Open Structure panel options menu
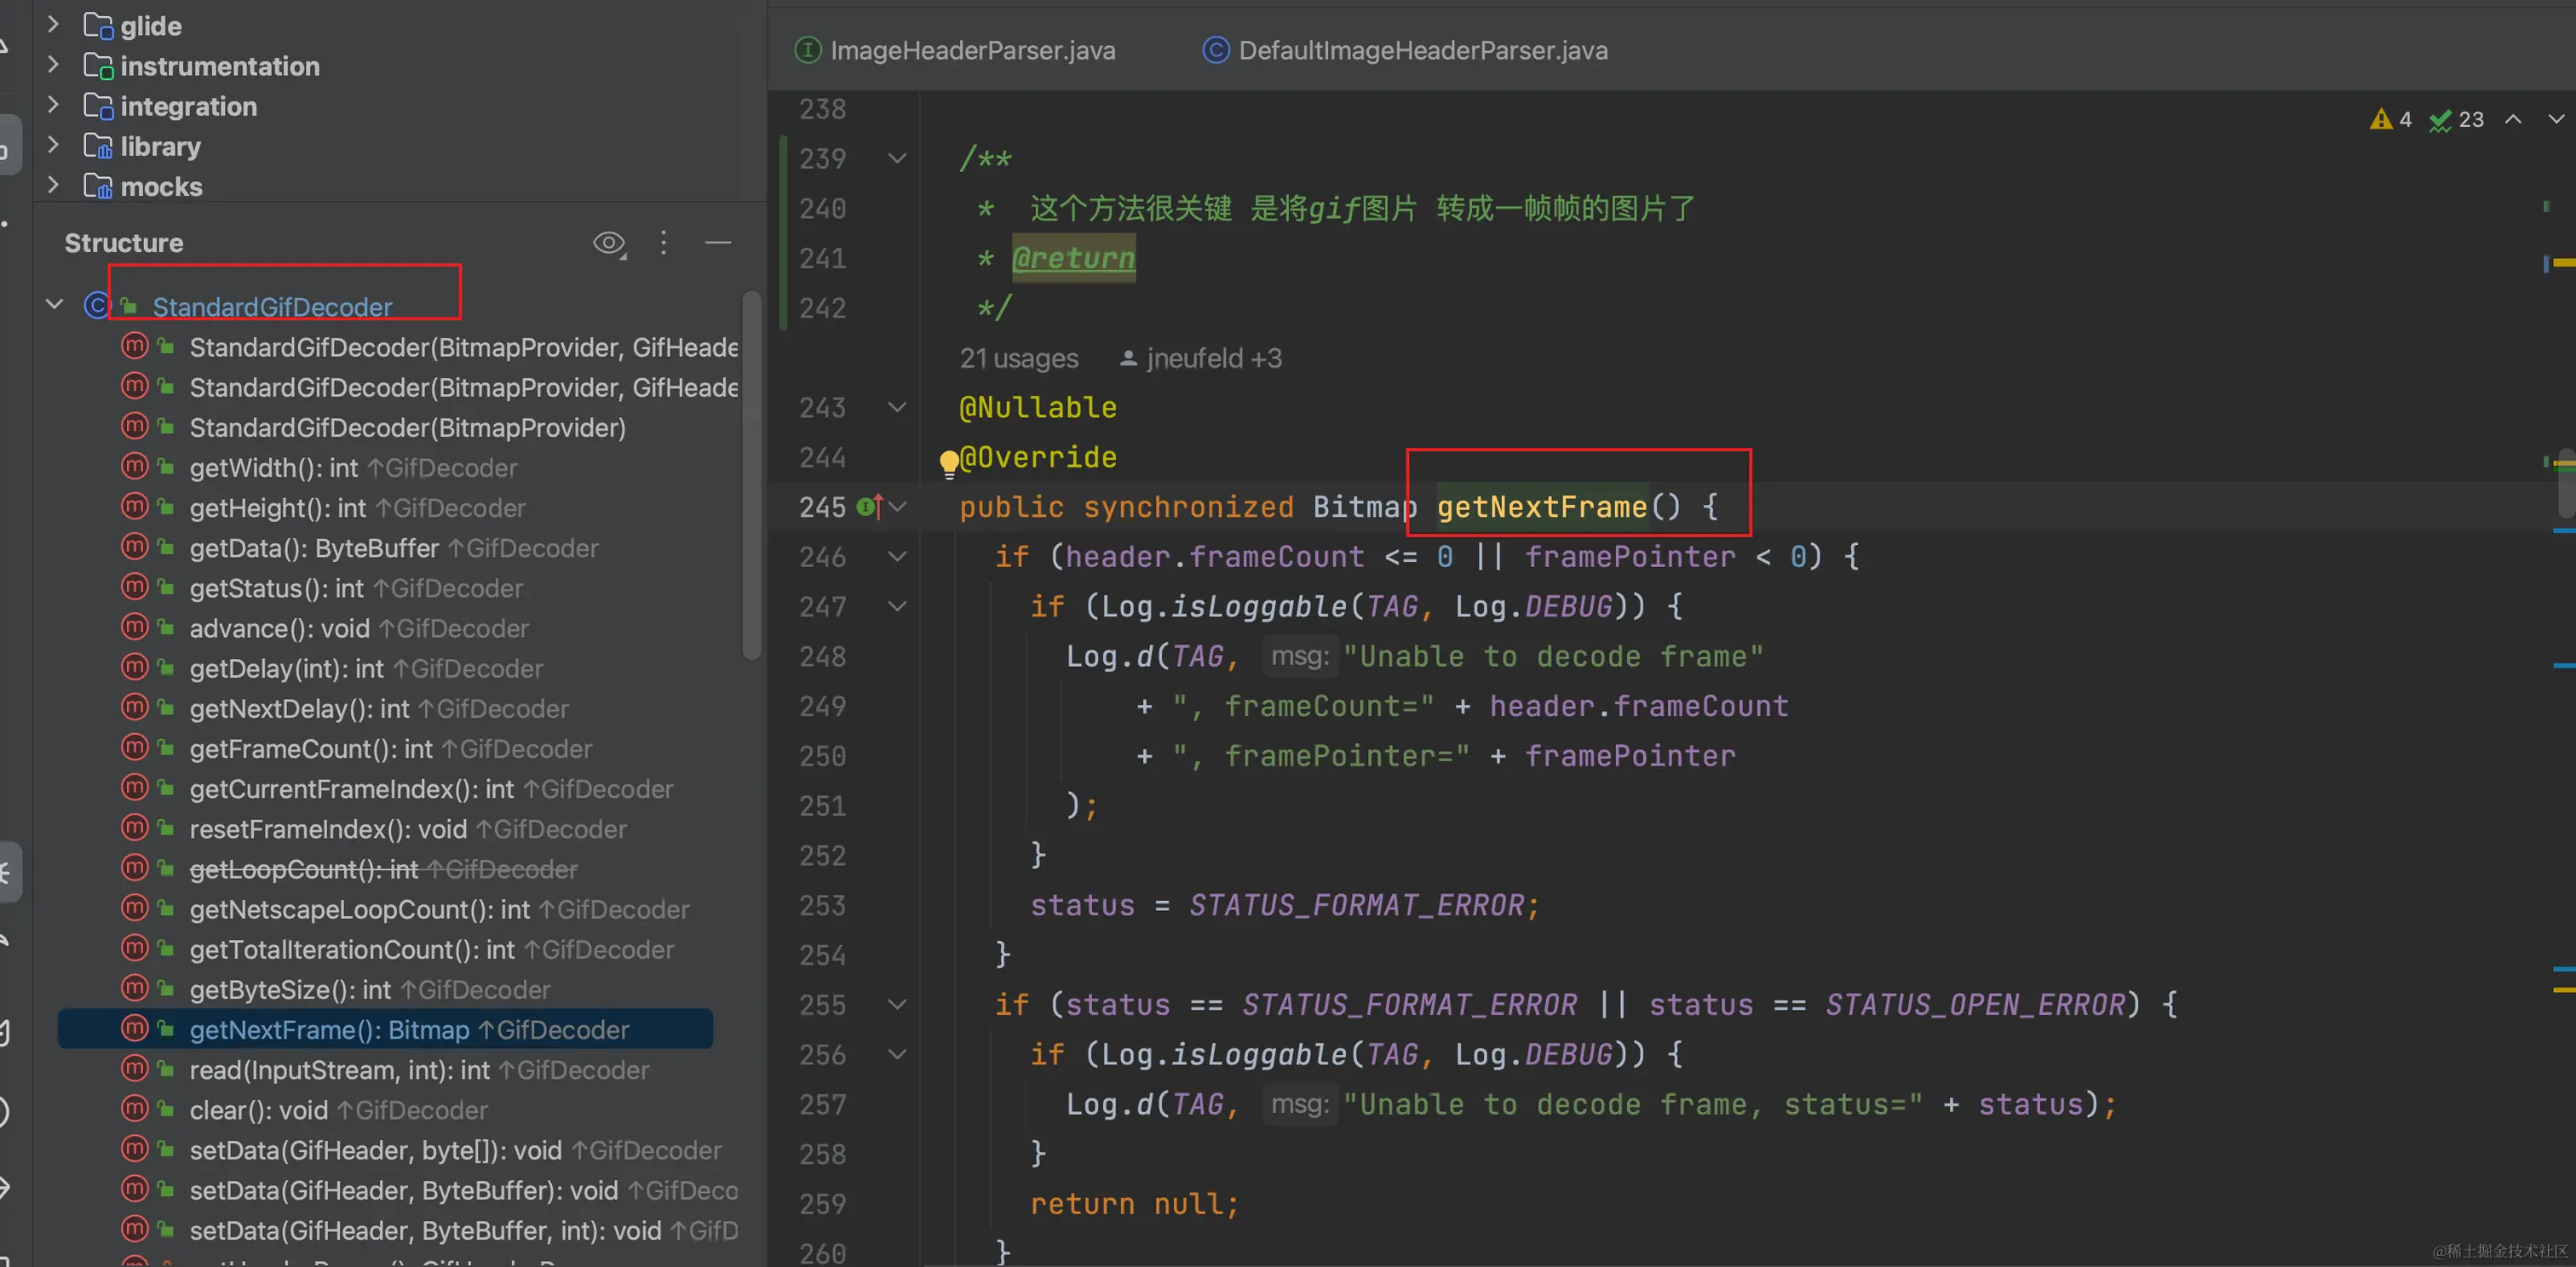Screen dimensions: 2576x1267 [663, 243]
